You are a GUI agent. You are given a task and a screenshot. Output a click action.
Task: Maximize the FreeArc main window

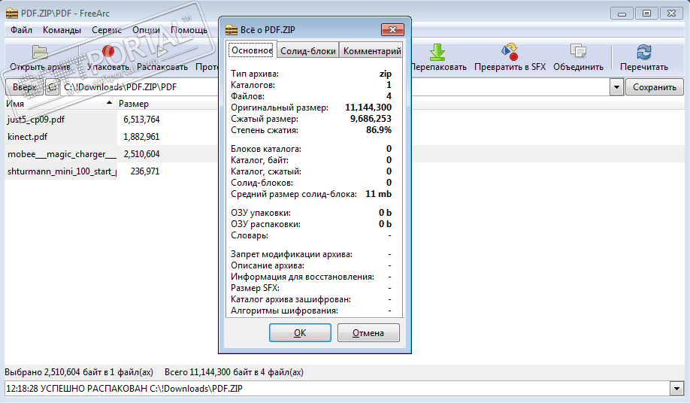(x=646, y=14)
